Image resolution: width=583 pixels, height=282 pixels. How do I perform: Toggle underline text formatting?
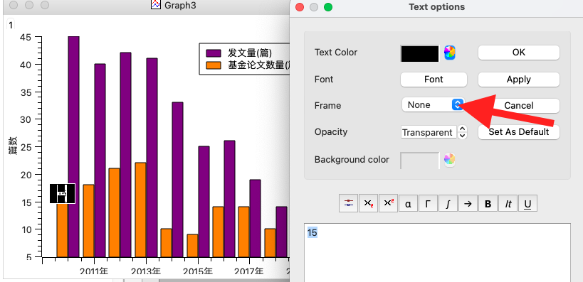(x=527, y=203)
